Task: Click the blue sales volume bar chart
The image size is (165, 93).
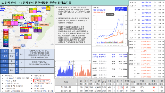Action: (x=64, y=69)
